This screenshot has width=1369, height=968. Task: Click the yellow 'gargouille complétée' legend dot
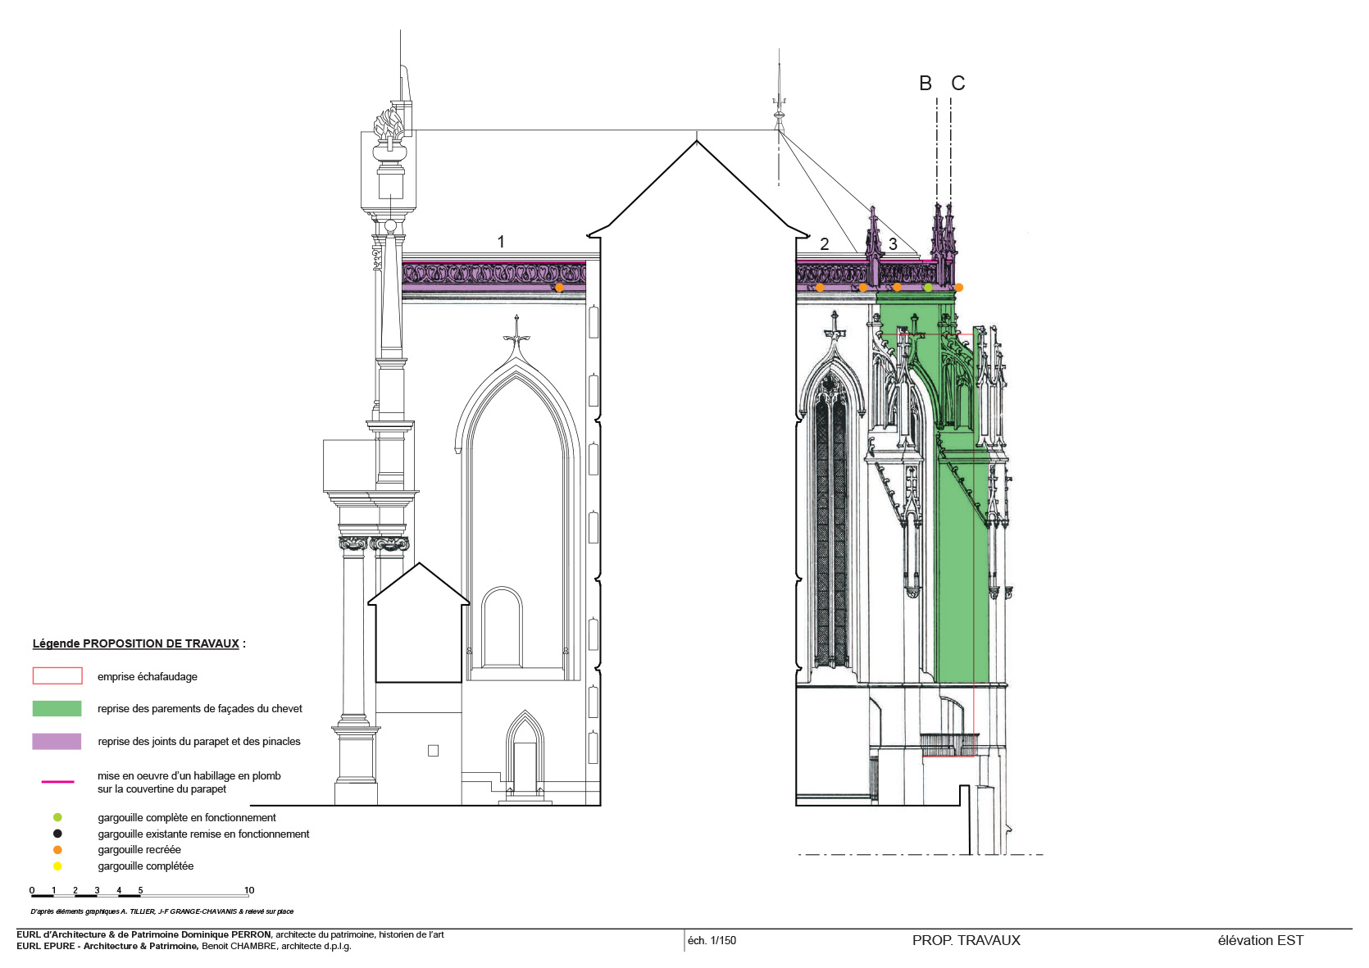point(57,866)
